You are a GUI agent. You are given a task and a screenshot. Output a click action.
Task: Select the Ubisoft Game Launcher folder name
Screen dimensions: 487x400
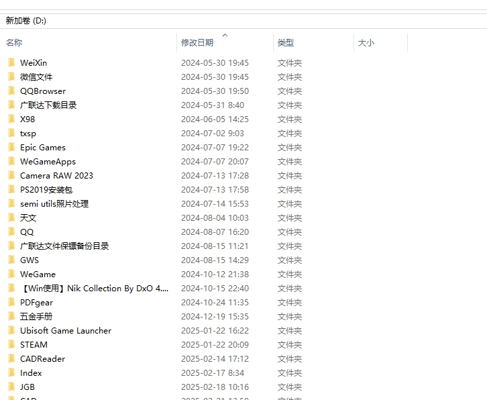(66, 330)
